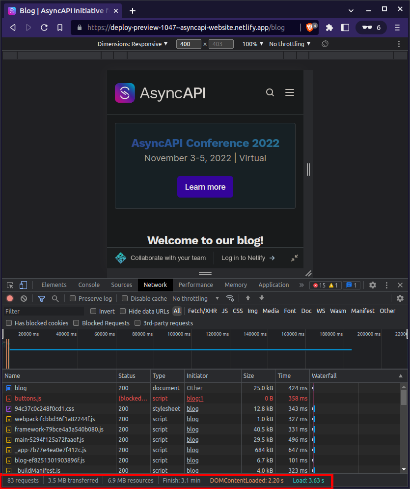
Task: Clear the network log
Action: tap(24, 298)
